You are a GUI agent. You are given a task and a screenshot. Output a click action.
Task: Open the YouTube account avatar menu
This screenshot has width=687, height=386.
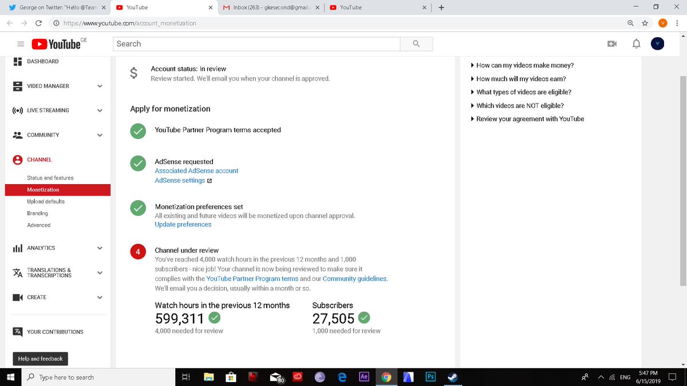pyautogui.click(x=658, y=44)
